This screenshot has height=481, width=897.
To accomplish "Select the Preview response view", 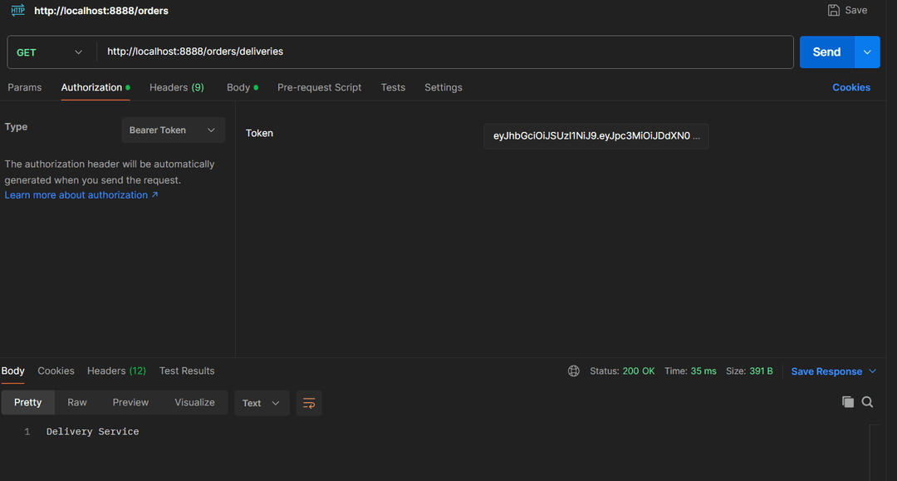I will point(130,402).
